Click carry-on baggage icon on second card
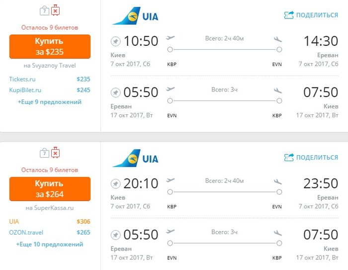This screenshot has width=348, height=270. tap(44, 153)
